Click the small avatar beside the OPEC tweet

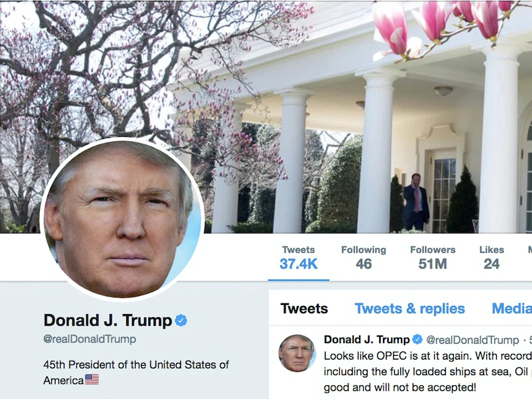point(297,353)
